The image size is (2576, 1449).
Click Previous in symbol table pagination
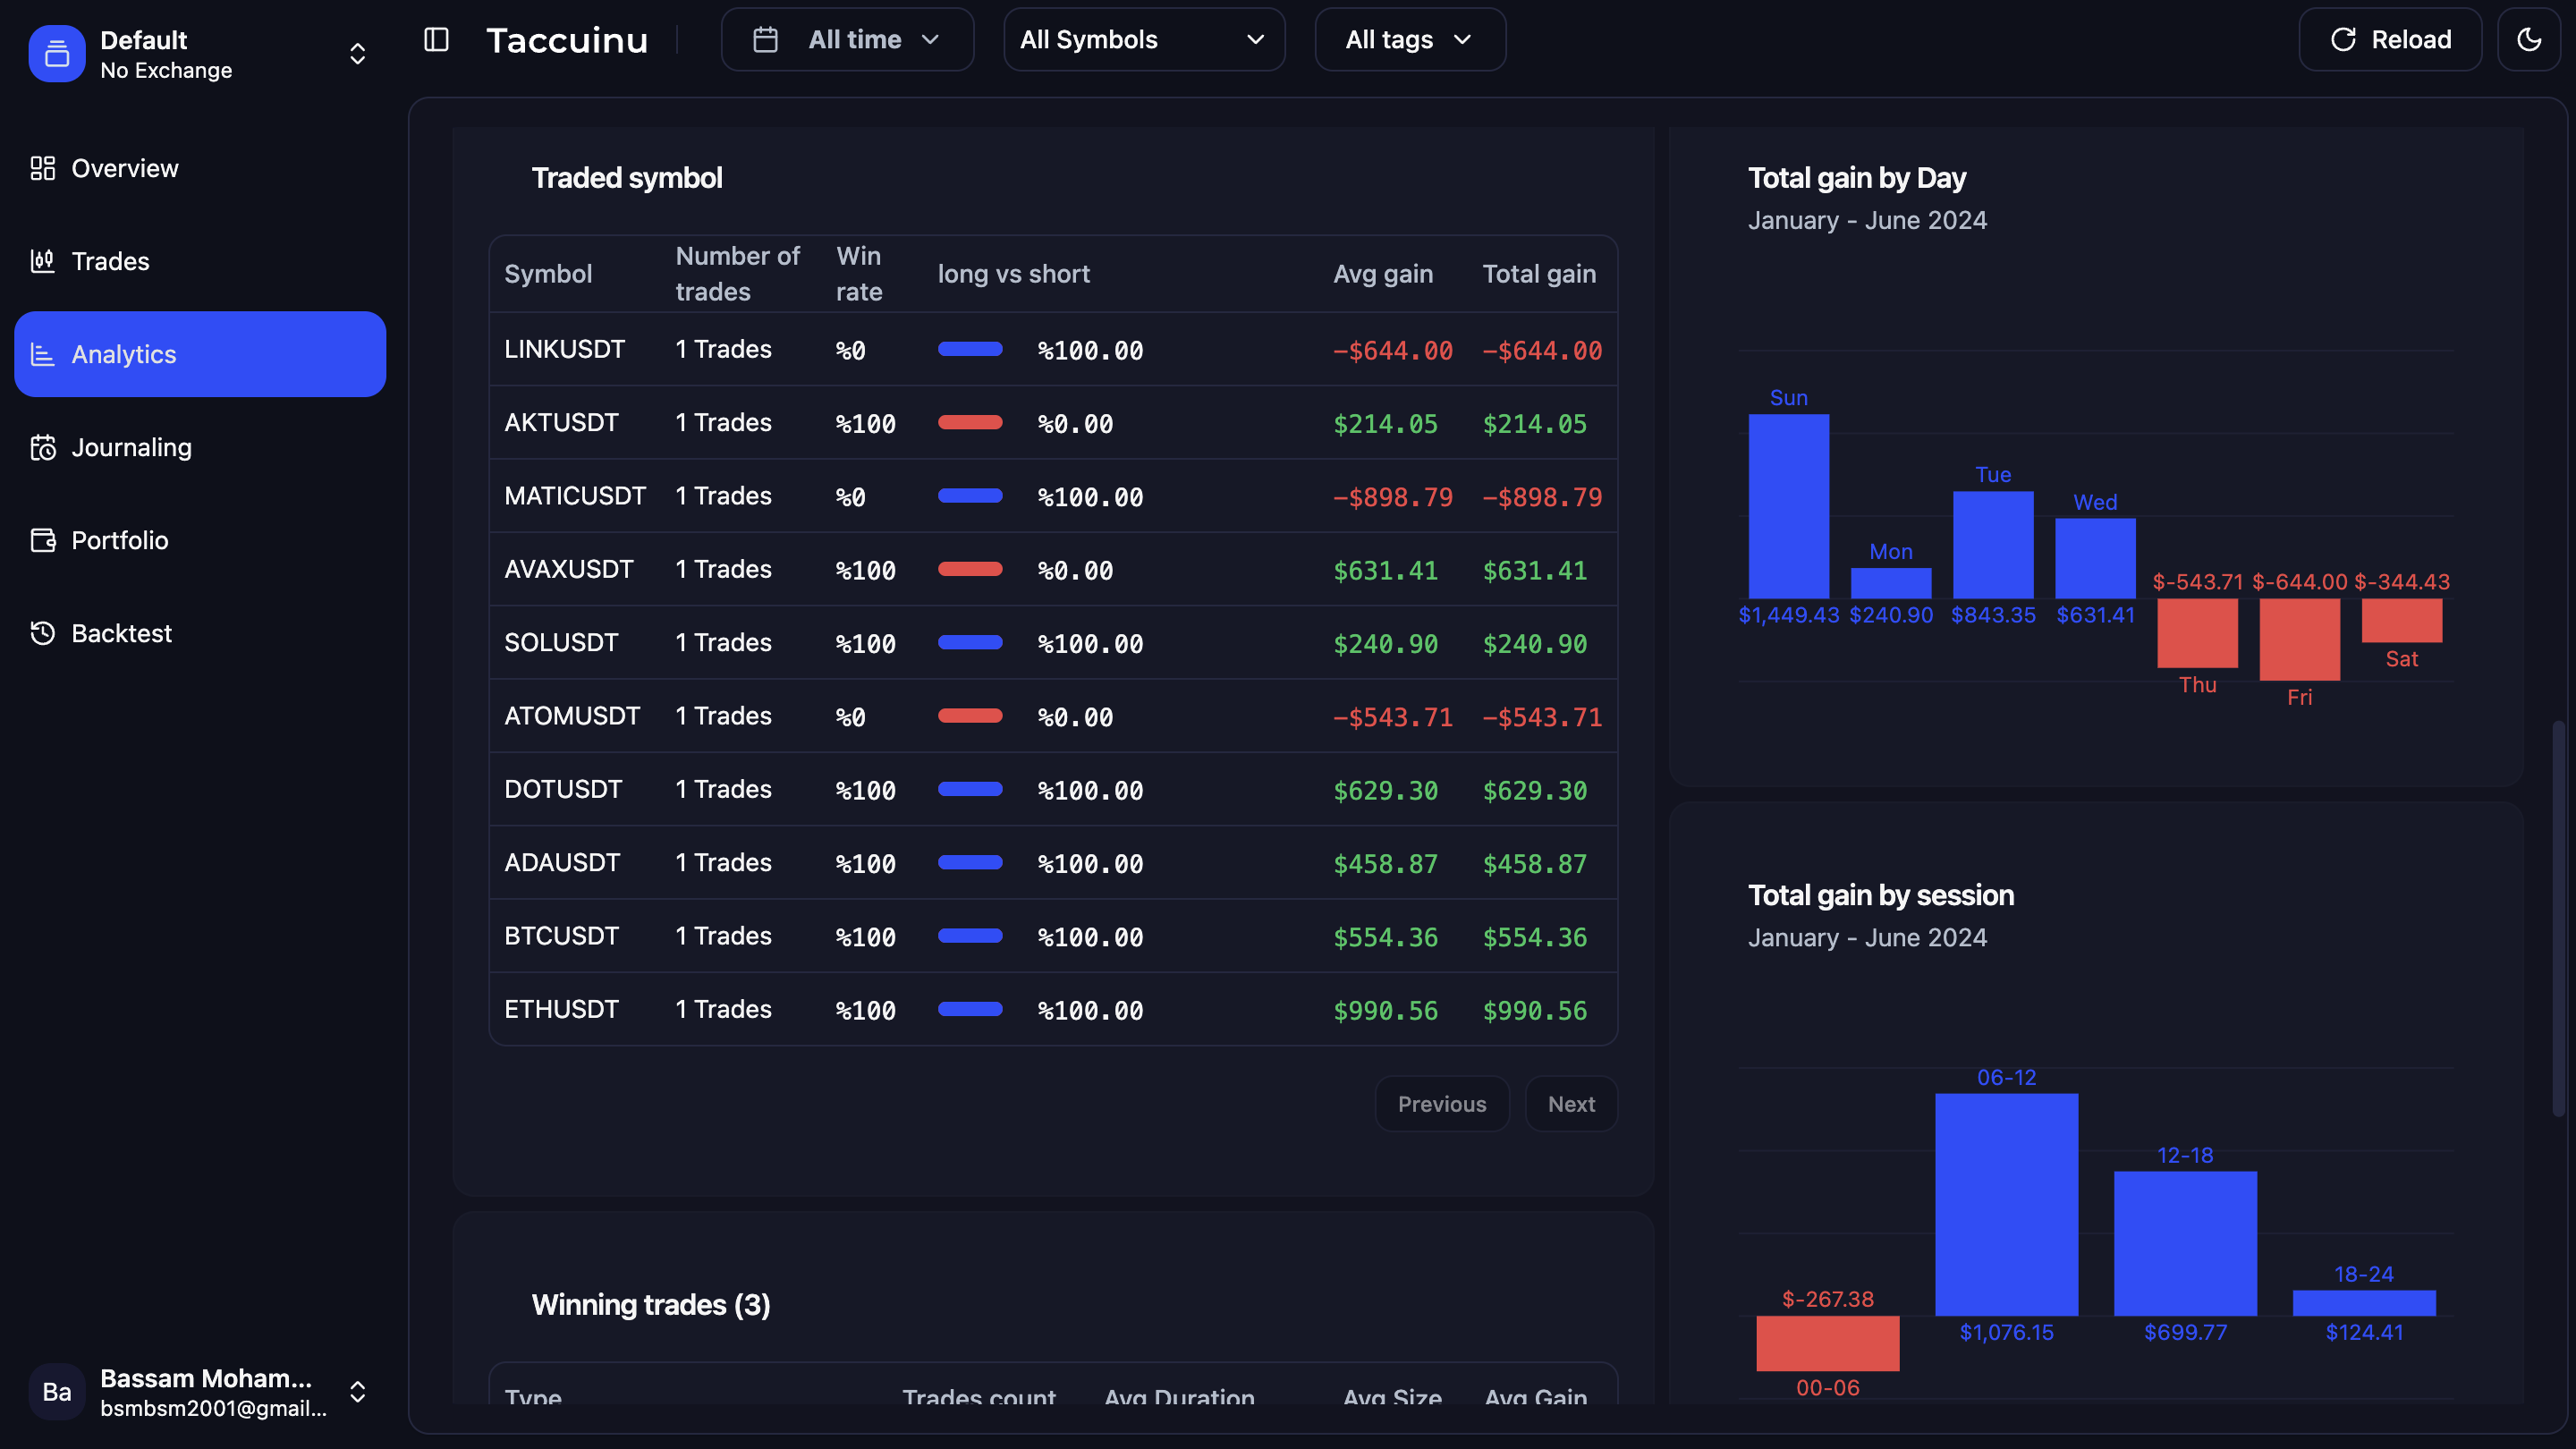(x=1441, y=1104)
